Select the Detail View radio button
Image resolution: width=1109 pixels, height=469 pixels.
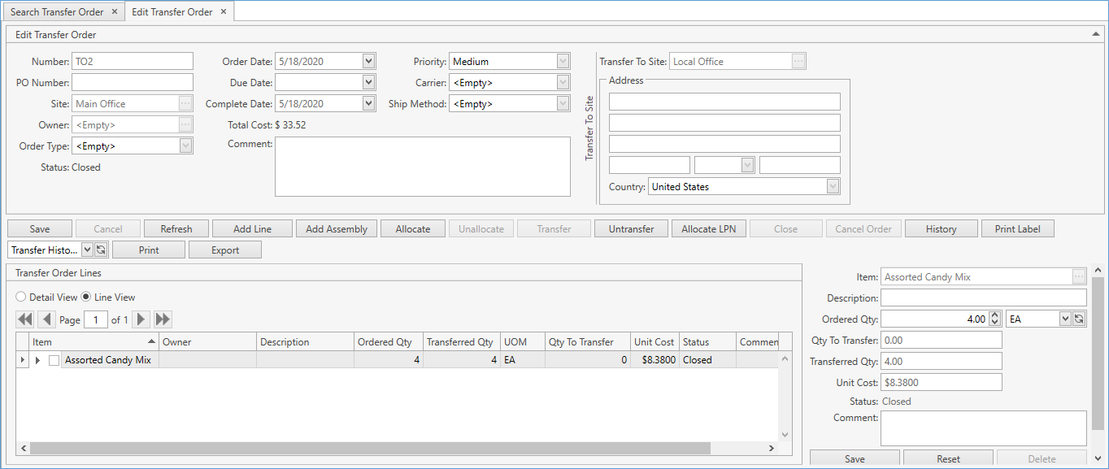21,297
